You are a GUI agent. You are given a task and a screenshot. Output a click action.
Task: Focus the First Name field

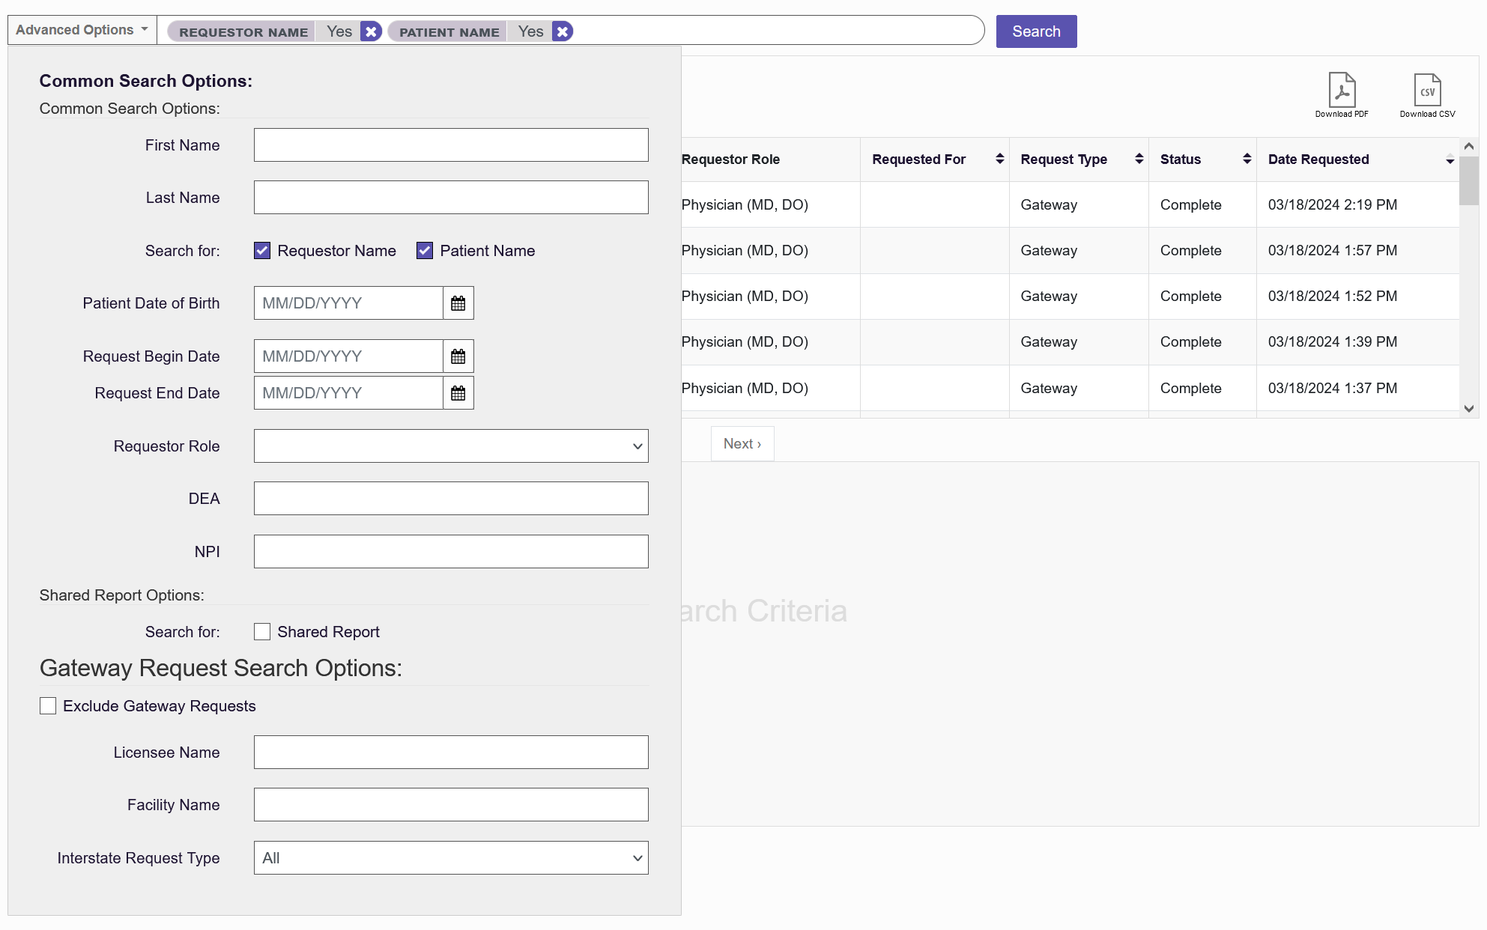click(x=451, y=145)
